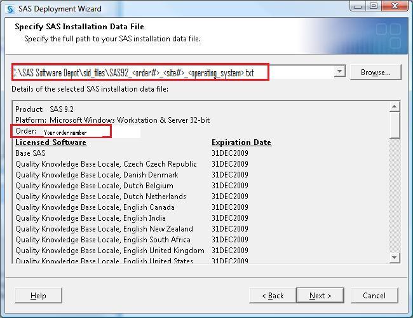Screen dimensions: 413x318
Task: Select the Danish Denmark locale row
Action: tap(97, 175)
